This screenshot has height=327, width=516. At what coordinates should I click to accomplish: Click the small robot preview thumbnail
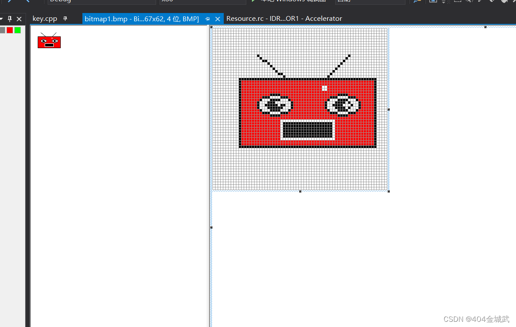tap(49, 40)
